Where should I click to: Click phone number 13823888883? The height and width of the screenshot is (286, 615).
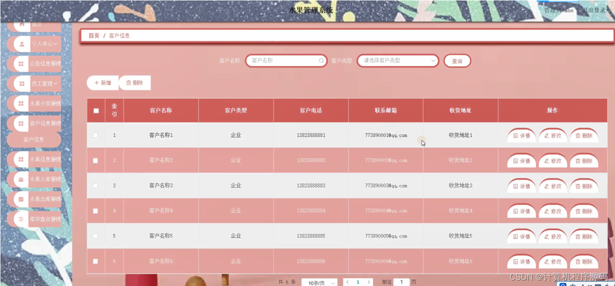point(311,186)
